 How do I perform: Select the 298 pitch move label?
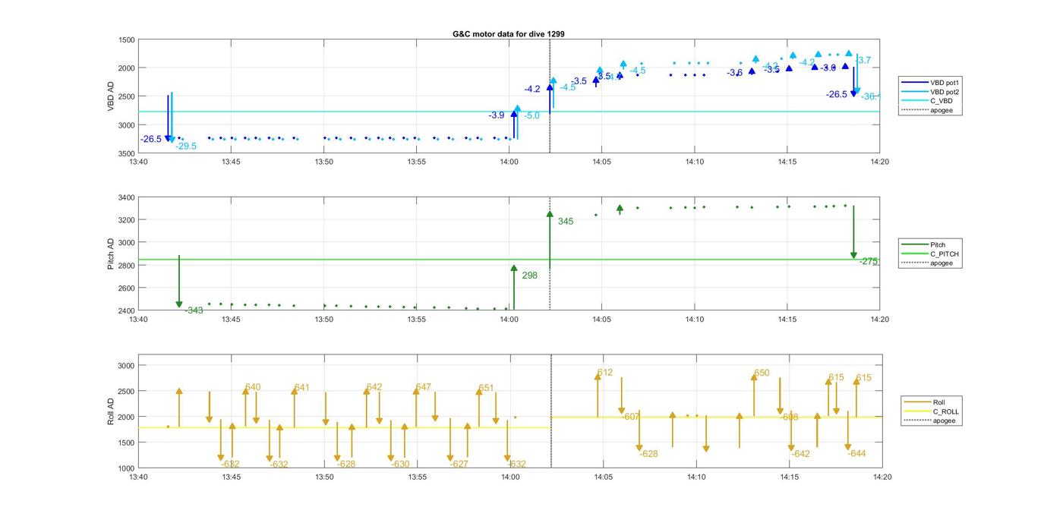pyautogui.click(x=529, y=276)
